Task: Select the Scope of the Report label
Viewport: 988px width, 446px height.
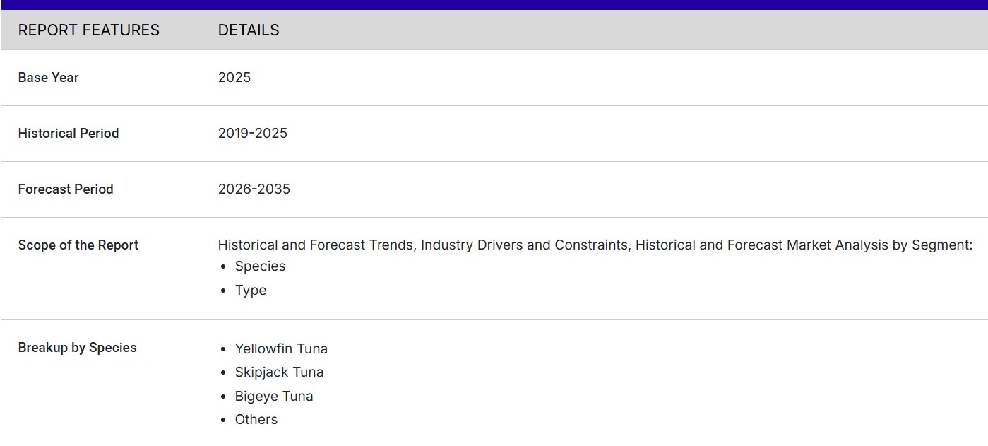Action: point(78,245)
